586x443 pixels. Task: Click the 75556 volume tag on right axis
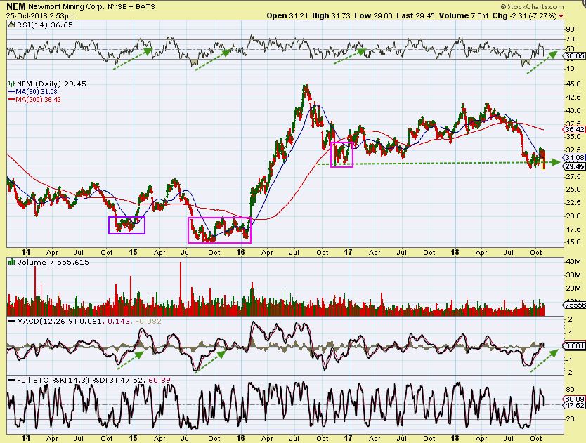point(575,305)
